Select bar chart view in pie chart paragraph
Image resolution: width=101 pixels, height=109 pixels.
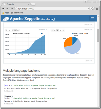(x=55, y=30)
